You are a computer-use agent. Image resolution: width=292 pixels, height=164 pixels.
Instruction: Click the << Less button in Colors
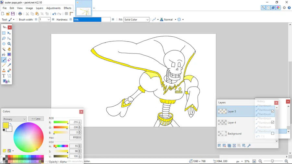coord(36,119)
